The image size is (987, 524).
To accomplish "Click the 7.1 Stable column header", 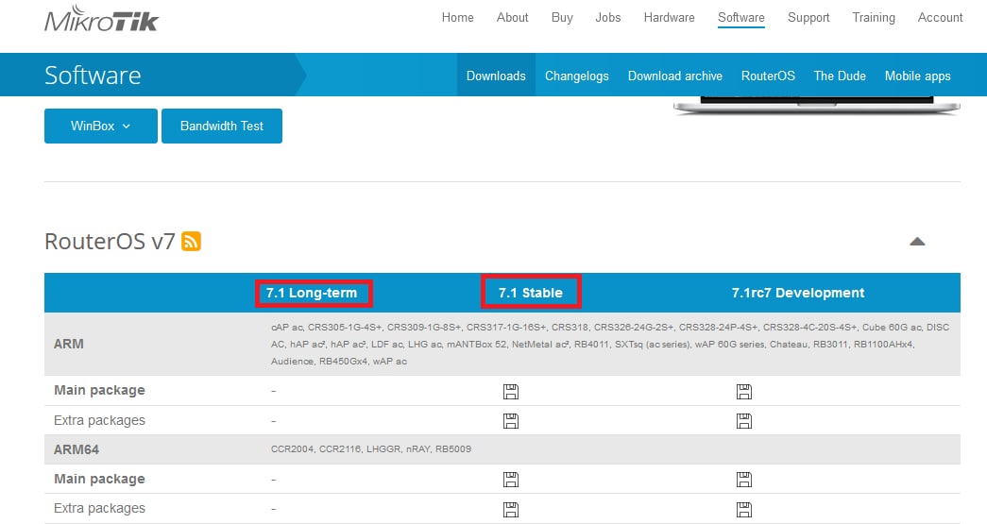I will [531, 293].
